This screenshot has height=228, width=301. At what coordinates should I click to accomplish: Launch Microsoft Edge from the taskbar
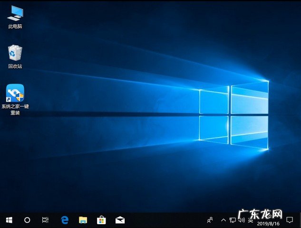[x=65, y=220]
